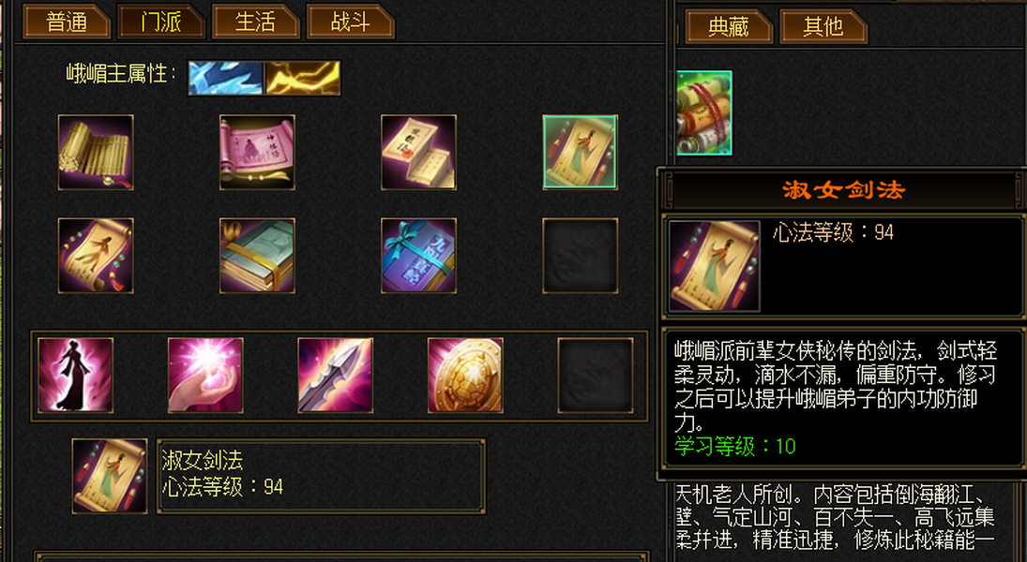Viewport: 1027px width, 562px height.
Task: Click the blue ribbon-wrapped manual icon
Action: point(418,256)
